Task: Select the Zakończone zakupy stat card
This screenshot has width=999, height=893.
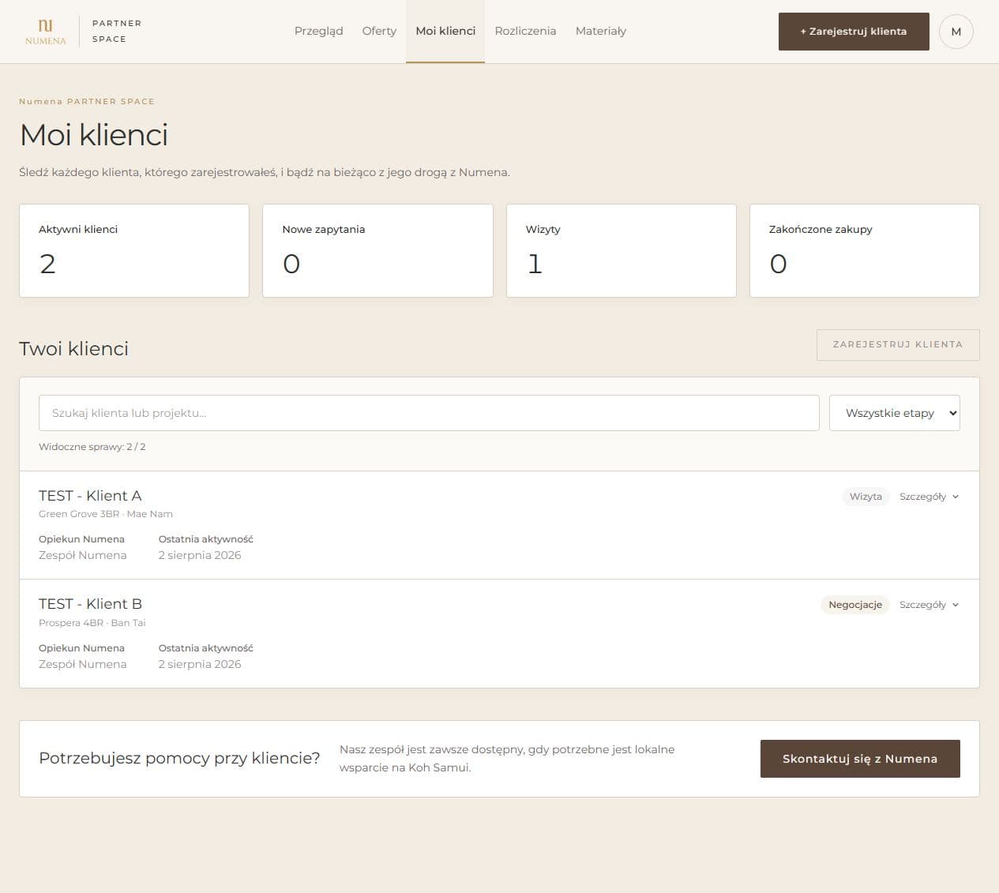Action: tap(865, 251)
